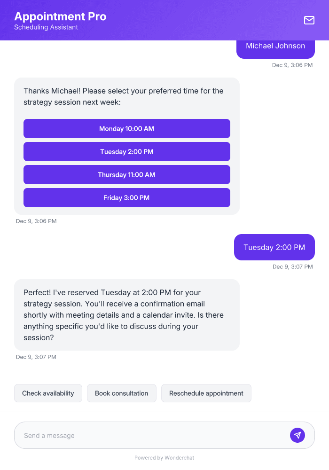Select the Friday 3:00 PM time slot
Screen dimensions: 329x470
tap(126, 197)
